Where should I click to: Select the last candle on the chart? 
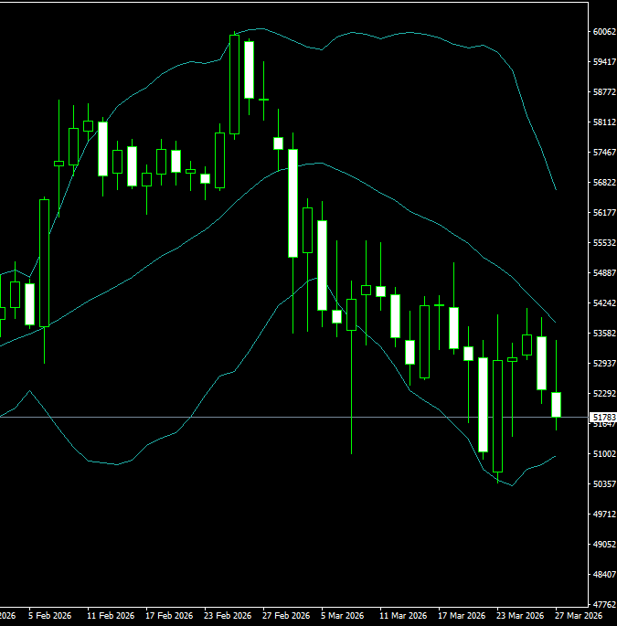(556, 404)
